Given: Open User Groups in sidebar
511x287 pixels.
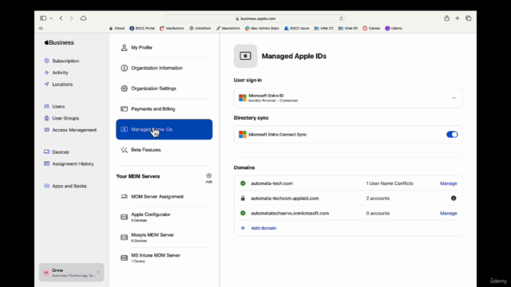Looking at the screenshot, I should coord(61,118).
